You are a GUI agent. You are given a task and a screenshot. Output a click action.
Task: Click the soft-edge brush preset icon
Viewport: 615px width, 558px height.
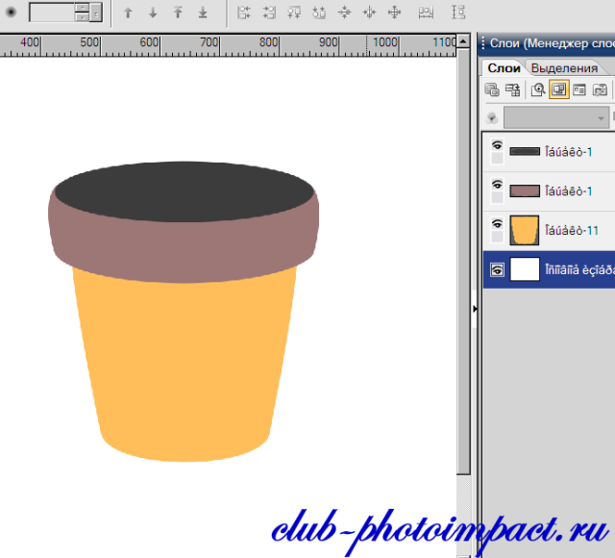click(11, 13)
